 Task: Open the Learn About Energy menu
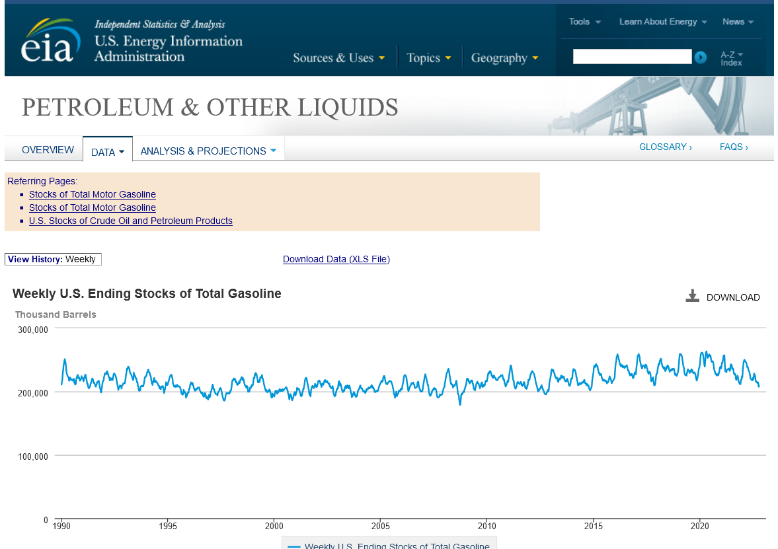click(x=662, y=22)
